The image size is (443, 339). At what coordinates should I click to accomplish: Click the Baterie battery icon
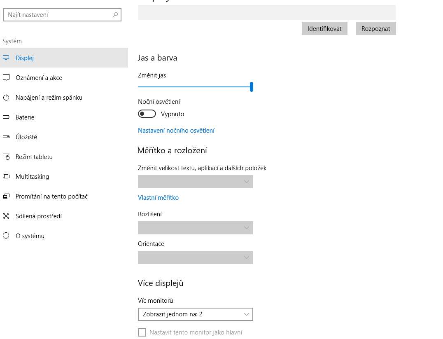[6, 117]
